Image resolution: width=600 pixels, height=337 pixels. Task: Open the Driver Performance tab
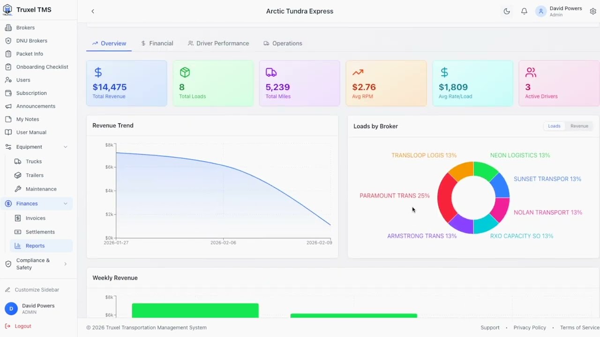click(x=218, y=44)
